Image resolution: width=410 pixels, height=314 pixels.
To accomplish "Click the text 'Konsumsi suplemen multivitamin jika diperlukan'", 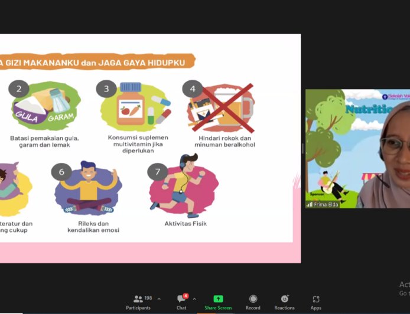I will point(138,144).
